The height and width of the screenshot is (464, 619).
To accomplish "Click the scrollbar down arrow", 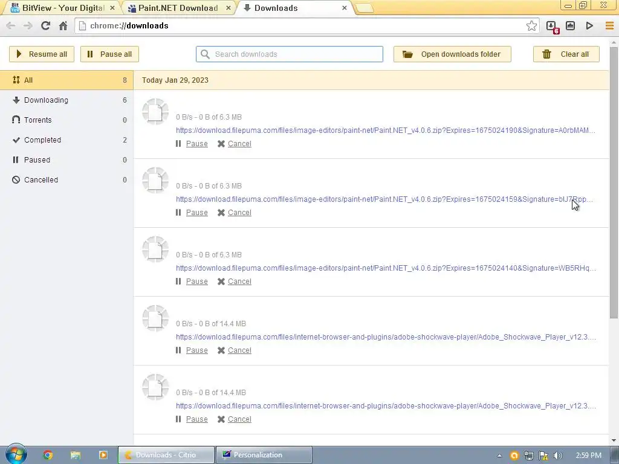I will tap(614, 440).
